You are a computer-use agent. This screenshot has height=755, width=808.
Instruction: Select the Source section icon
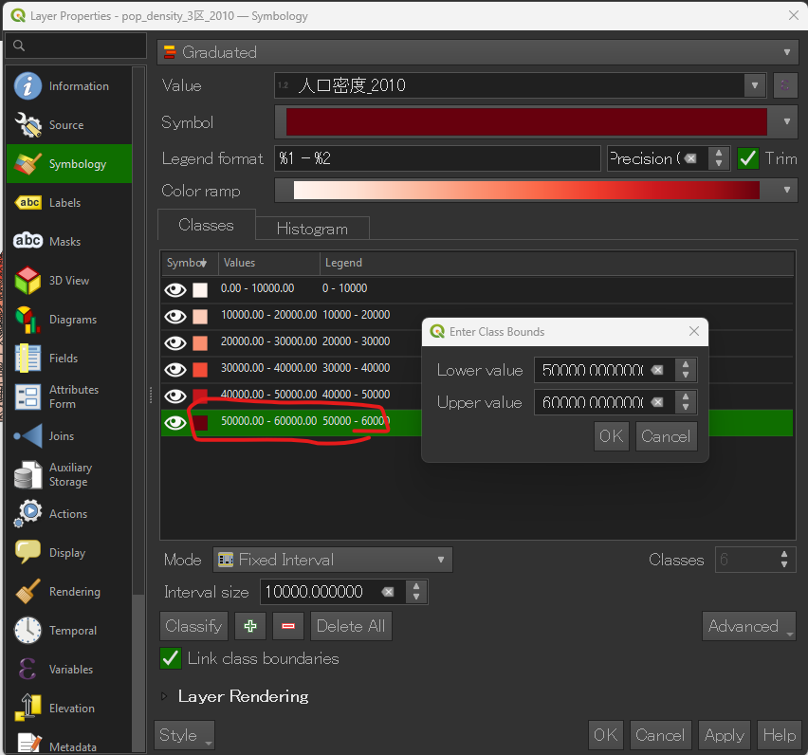[28, 125]
